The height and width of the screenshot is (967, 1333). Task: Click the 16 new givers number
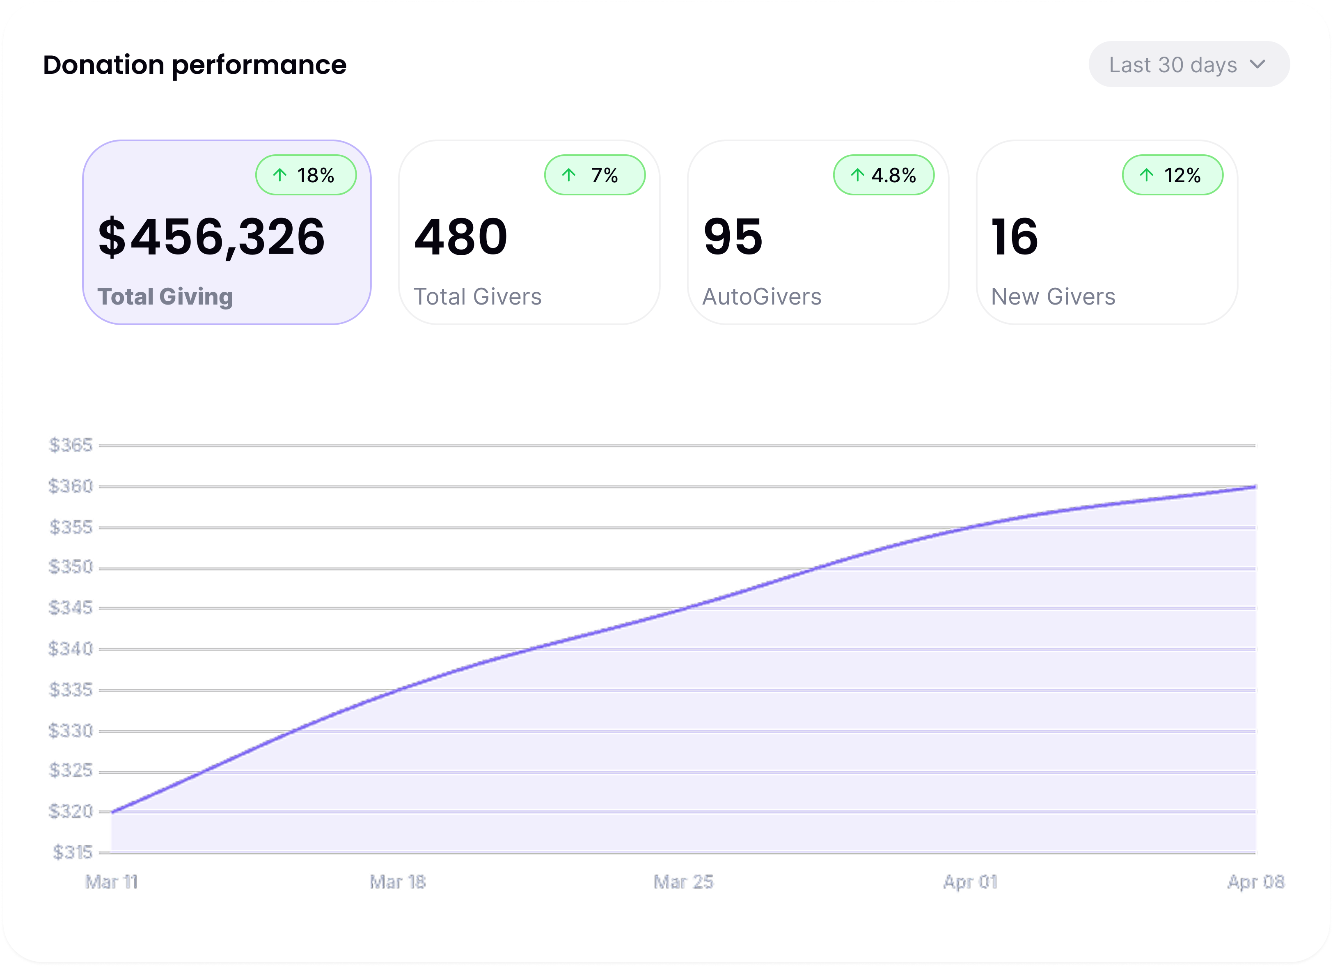tap(1015, 237)
